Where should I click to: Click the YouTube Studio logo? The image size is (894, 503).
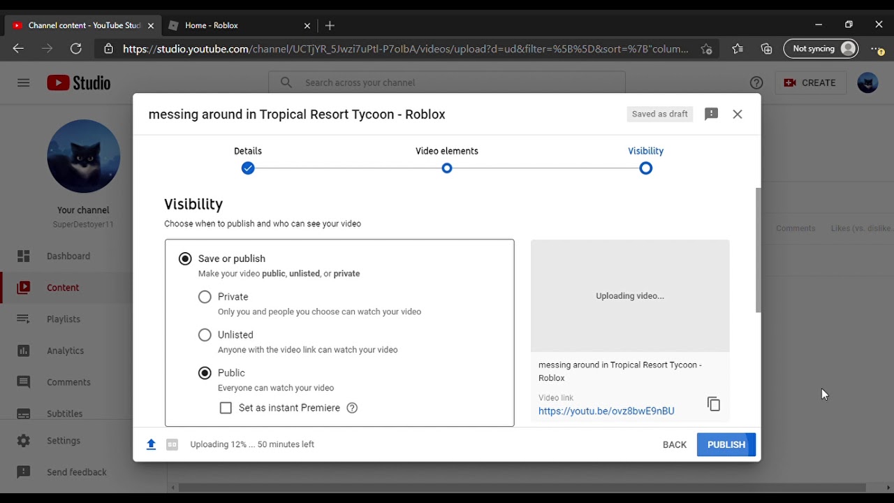coord(79,82)
